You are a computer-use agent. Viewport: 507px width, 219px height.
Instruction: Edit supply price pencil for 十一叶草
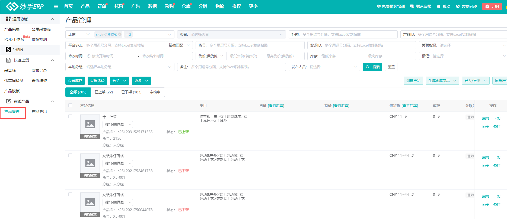pyautogui.click(x=406, y=117)
